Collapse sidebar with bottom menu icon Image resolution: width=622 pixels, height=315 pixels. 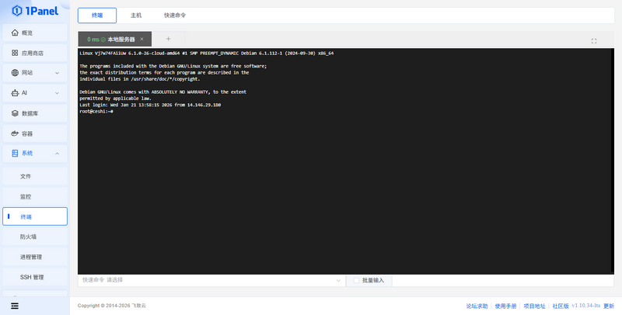(15, 306)
